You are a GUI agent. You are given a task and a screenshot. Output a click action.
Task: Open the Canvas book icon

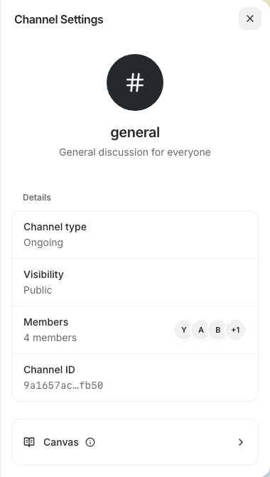coord(29,442)
